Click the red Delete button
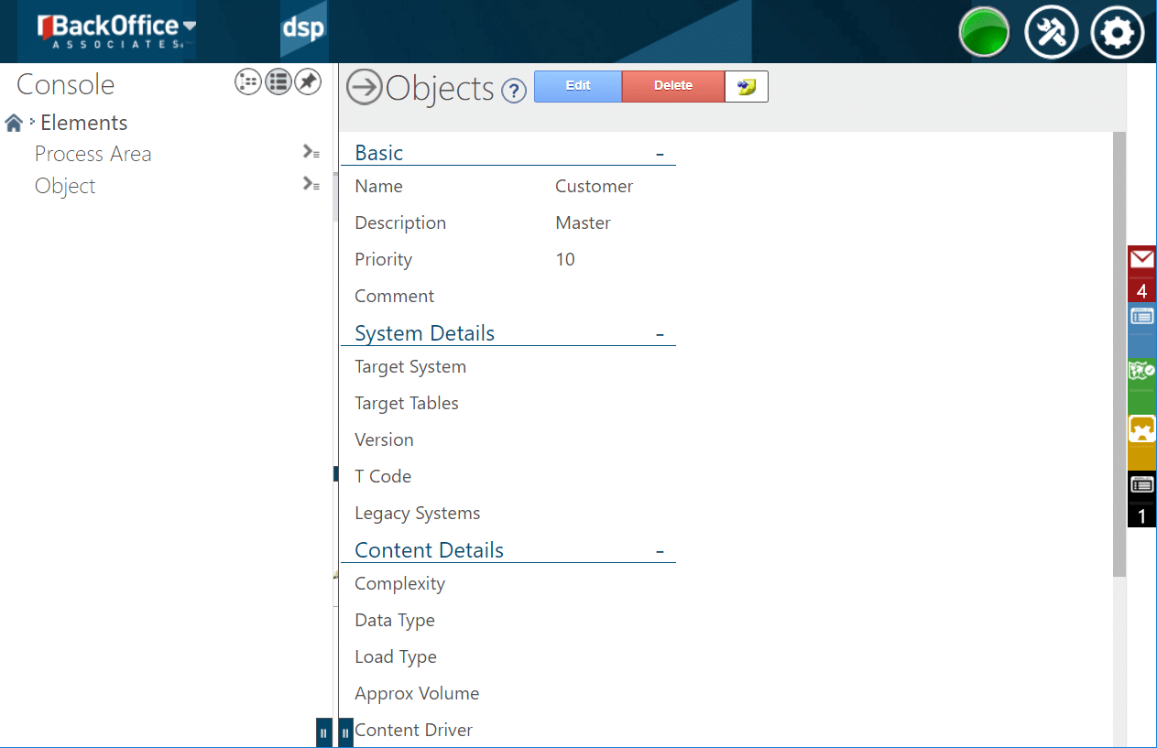 [673, 86]
